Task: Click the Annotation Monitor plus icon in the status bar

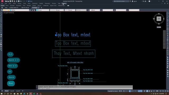Action: point(161,91)
